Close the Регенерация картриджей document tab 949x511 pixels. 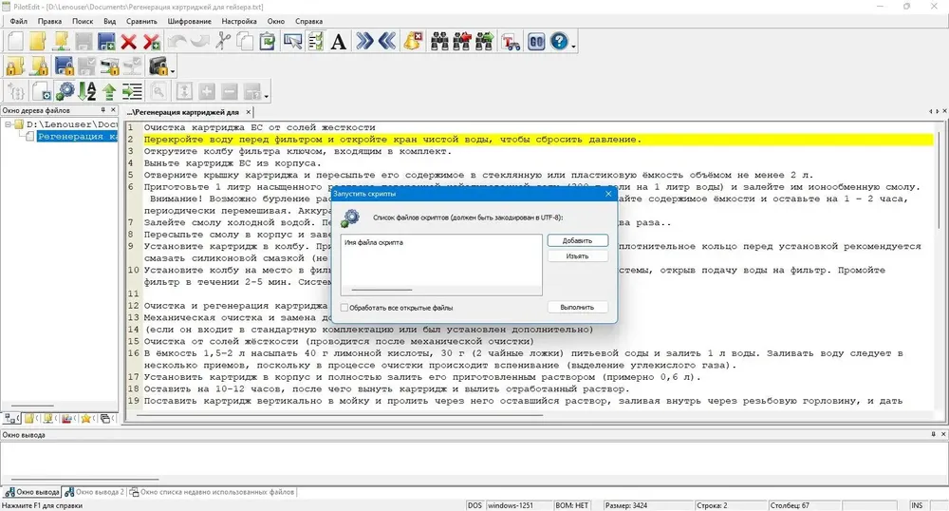pos(248,112)
